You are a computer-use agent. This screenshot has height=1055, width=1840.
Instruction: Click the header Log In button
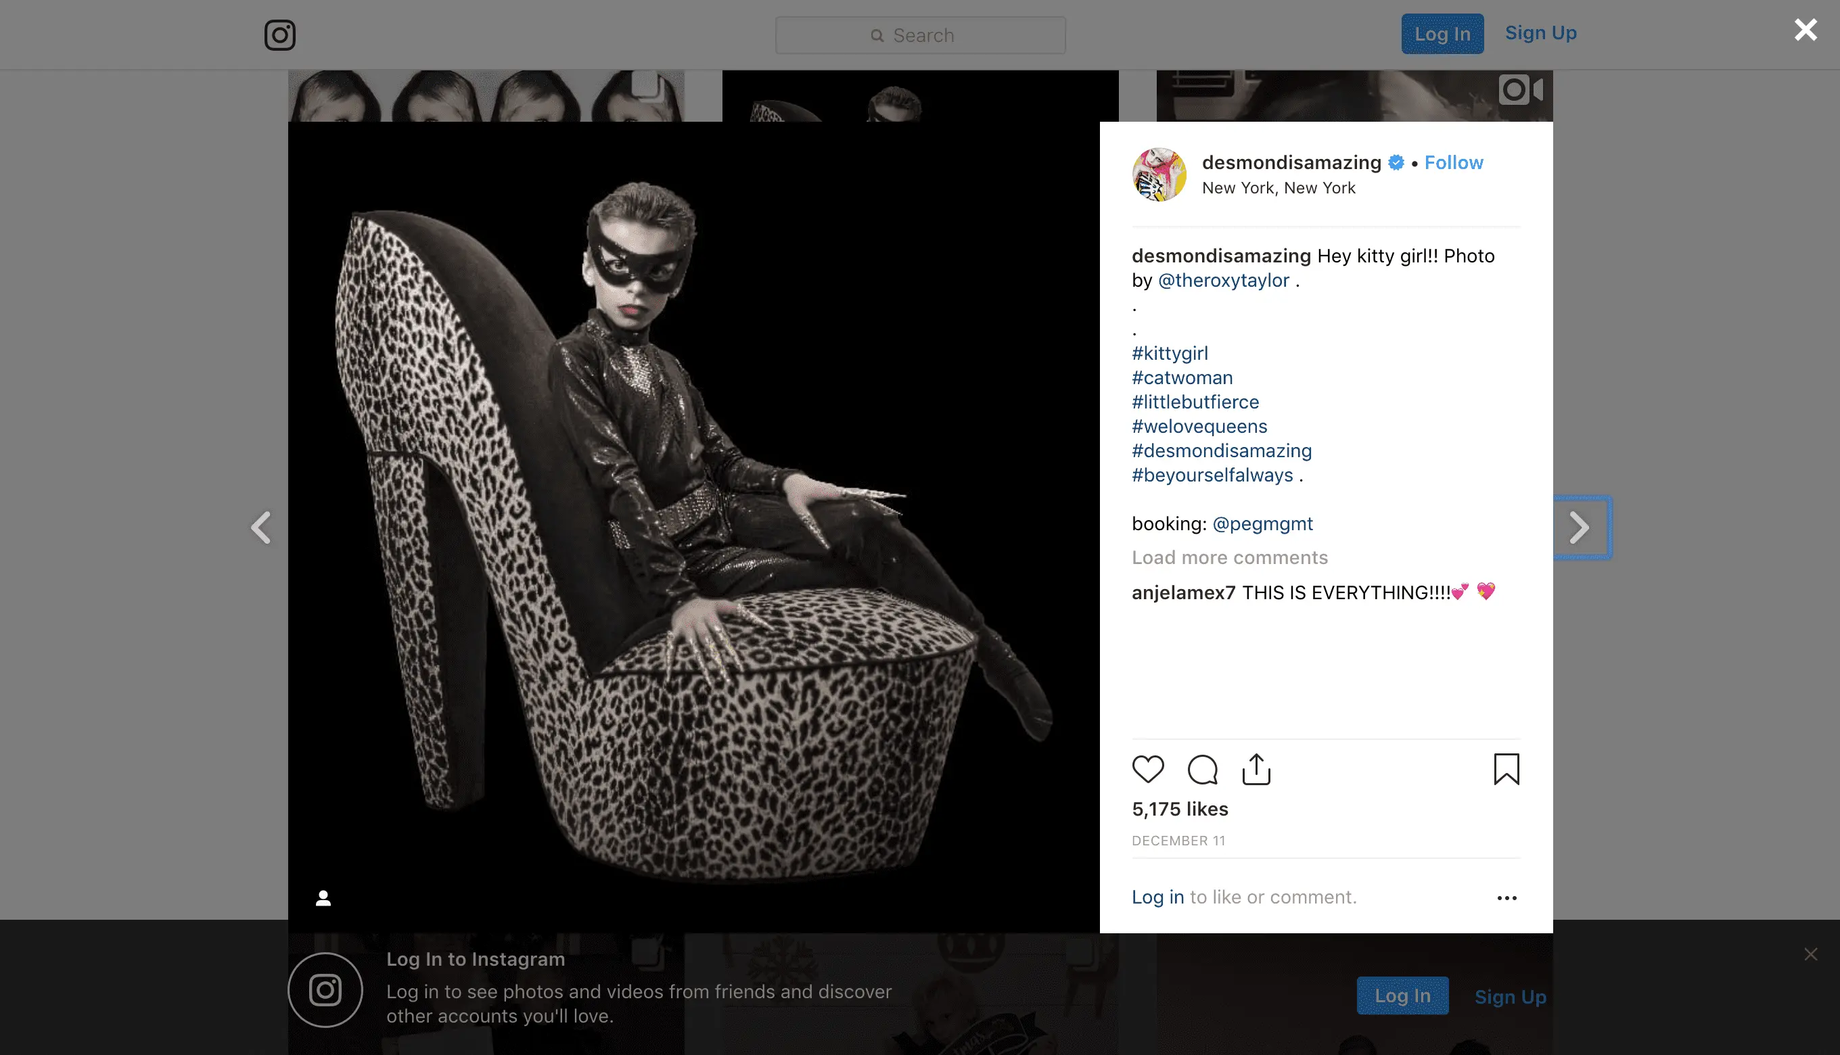coord(1442,34)
